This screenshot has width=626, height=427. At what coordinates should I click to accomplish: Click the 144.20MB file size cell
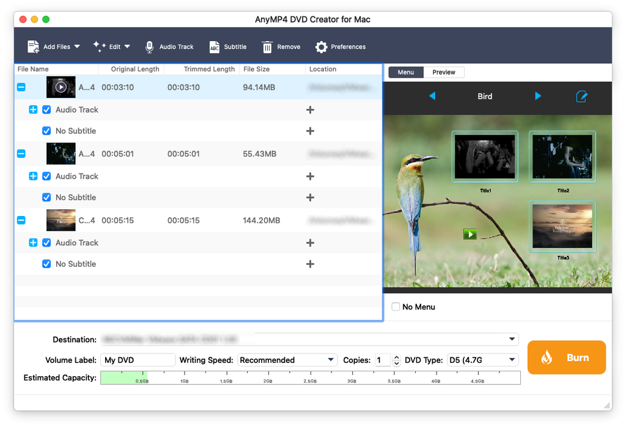coord(262,220)
